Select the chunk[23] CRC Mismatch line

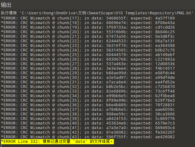coord(88,46)
